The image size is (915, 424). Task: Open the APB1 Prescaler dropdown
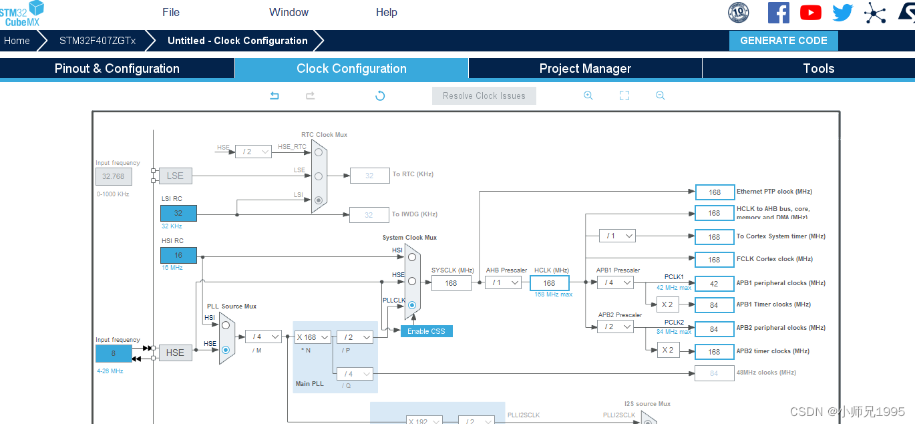615,282
